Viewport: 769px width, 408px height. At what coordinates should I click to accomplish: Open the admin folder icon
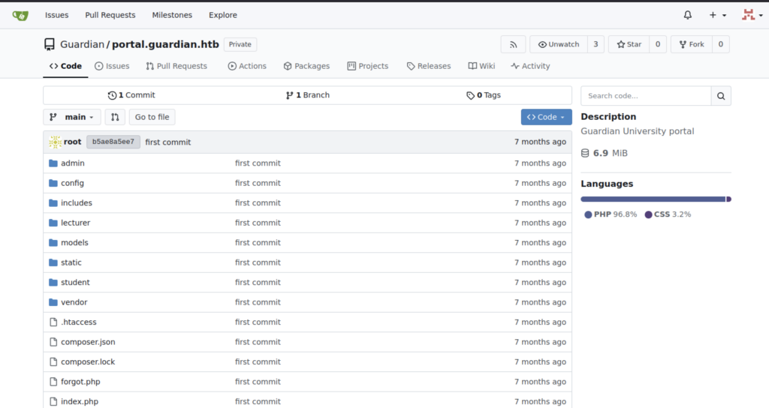pos(53,163)
